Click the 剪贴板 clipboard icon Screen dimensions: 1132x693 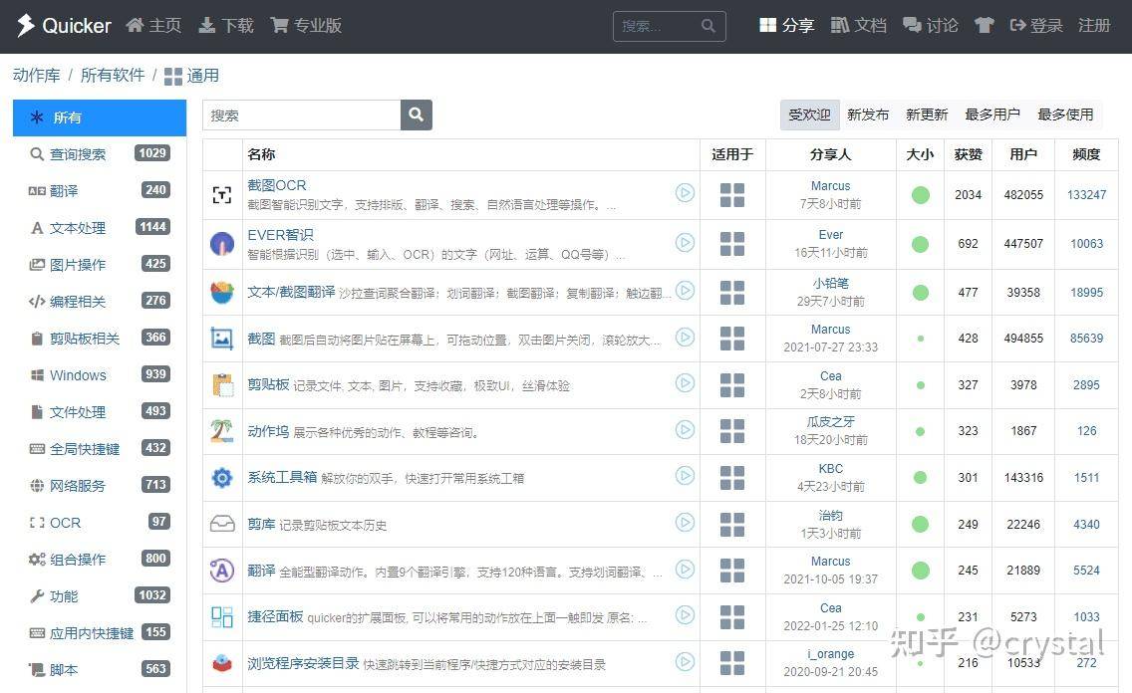click(x=222, y=385)
